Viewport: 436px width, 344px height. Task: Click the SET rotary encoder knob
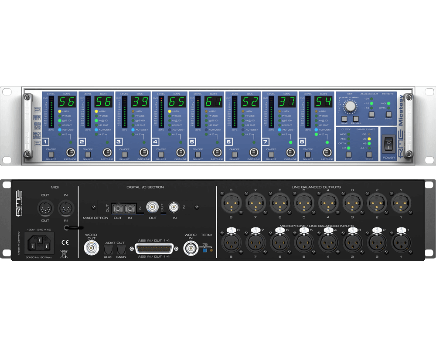click(350, 106)
